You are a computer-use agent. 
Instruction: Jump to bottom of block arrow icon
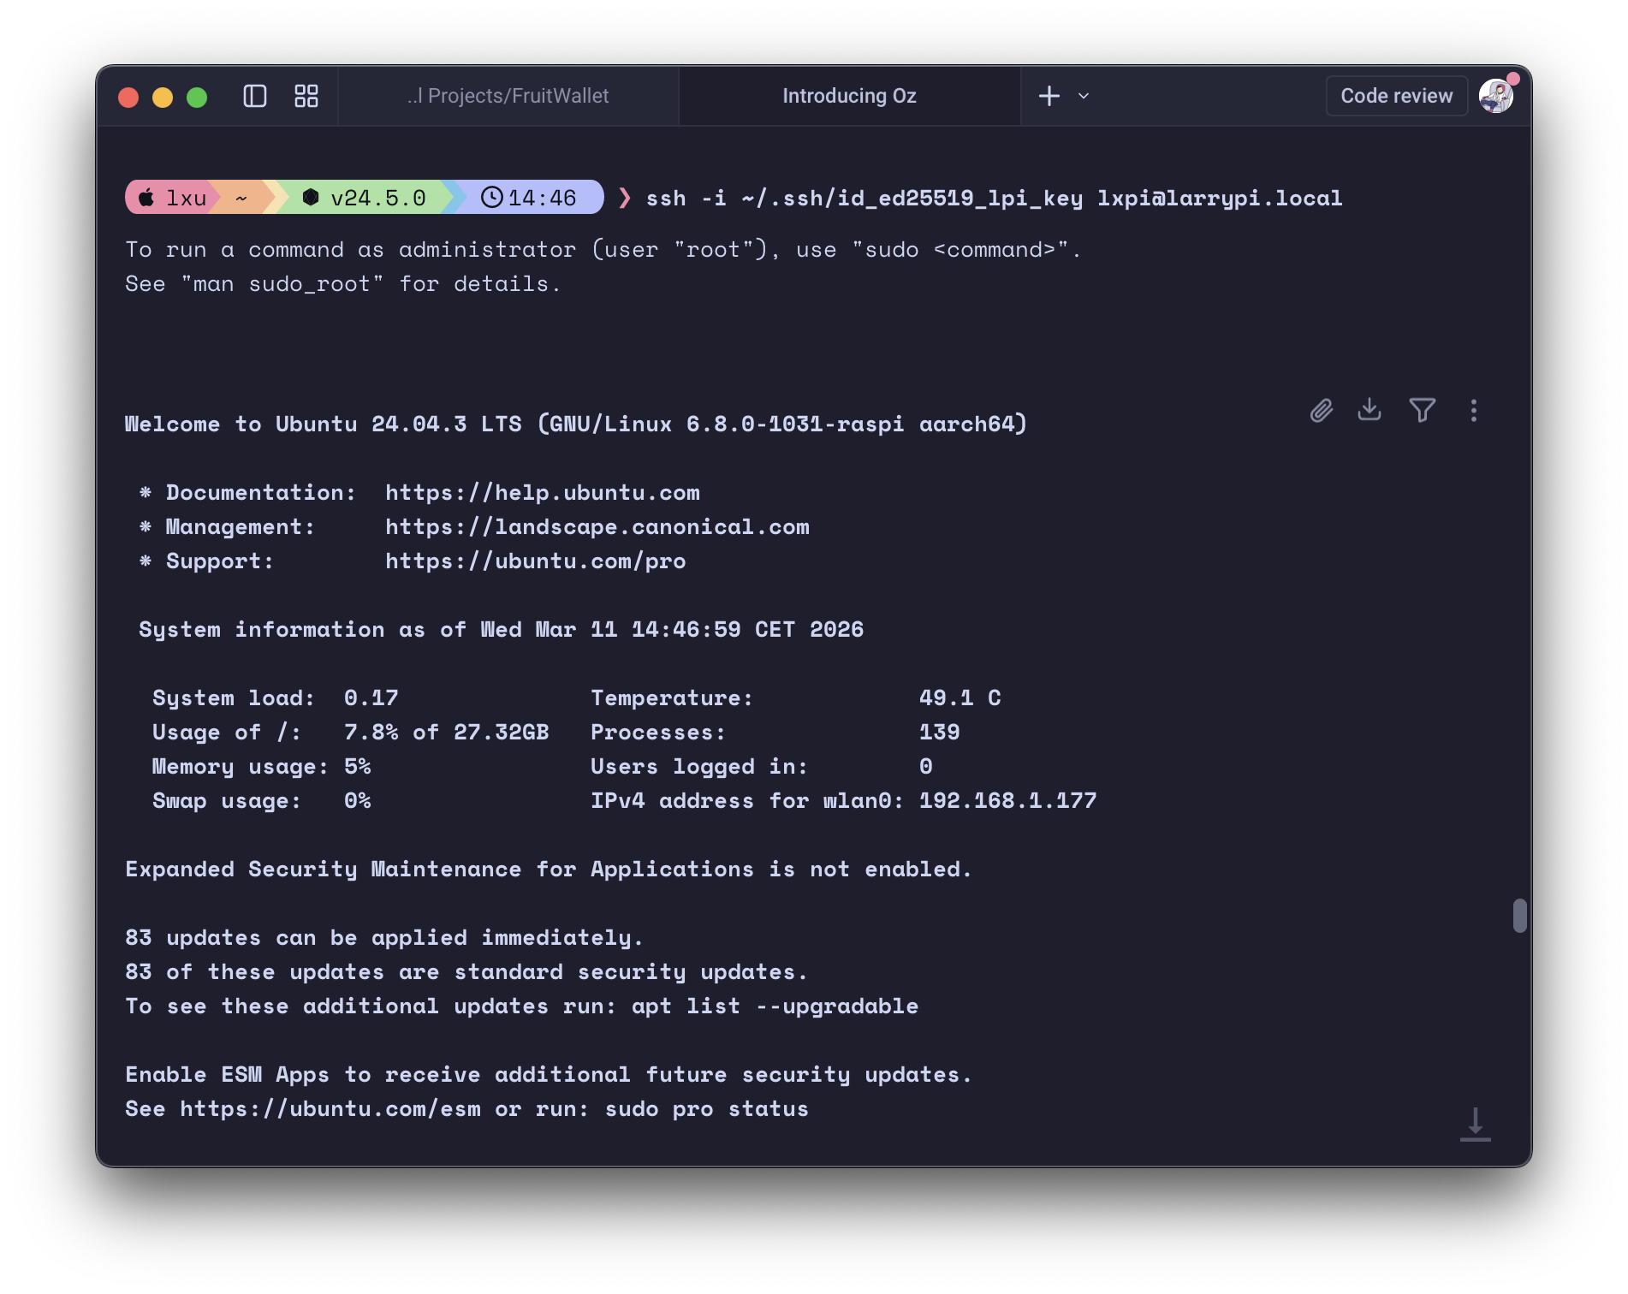click(1475, 1125)
